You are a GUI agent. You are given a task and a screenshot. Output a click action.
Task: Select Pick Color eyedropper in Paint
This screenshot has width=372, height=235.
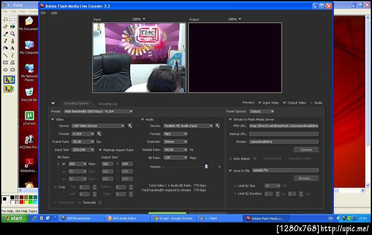(x=6, y=34)
